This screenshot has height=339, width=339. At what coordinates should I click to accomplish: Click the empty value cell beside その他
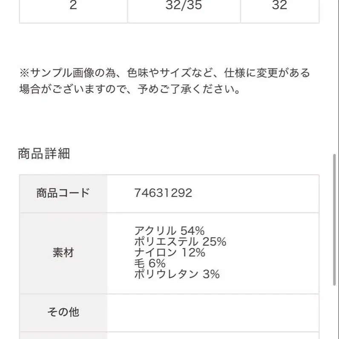(213, 312)
